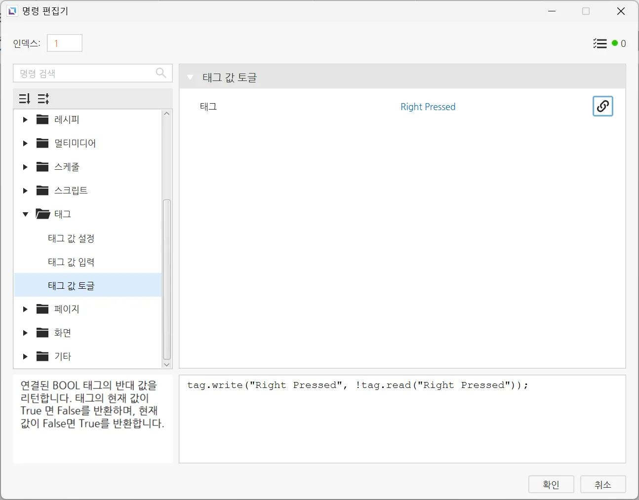This screenshot has width=639, height=500.
Task: Click the 기타 folder icon
Action: 42,356
